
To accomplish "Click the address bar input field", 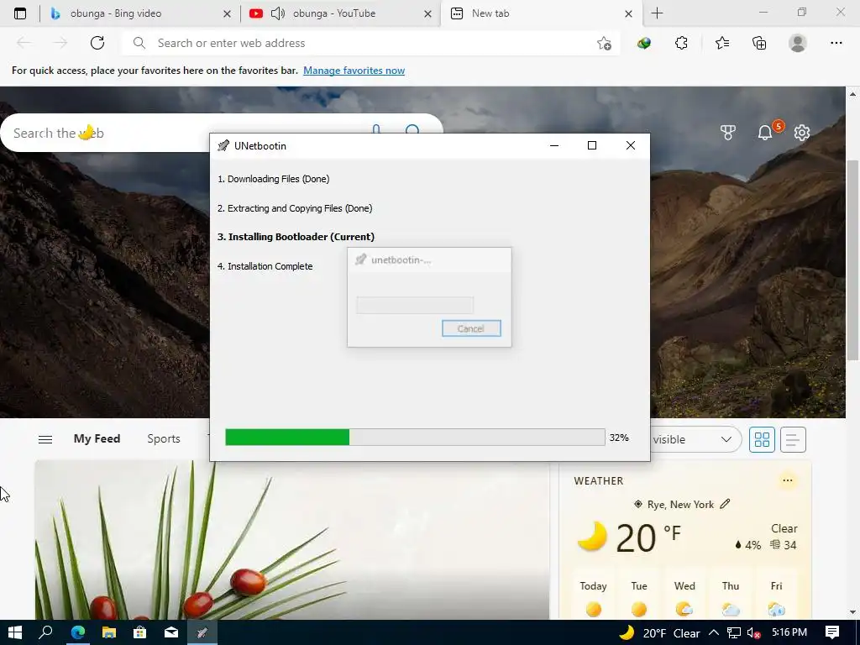I will [370, 43].
